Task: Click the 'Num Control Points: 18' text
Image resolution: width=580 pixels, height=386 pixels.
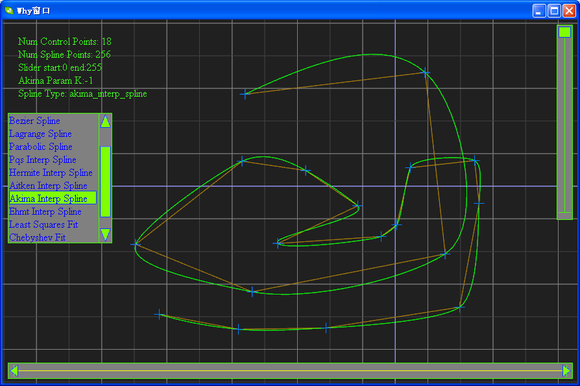Action: (65, 42)
